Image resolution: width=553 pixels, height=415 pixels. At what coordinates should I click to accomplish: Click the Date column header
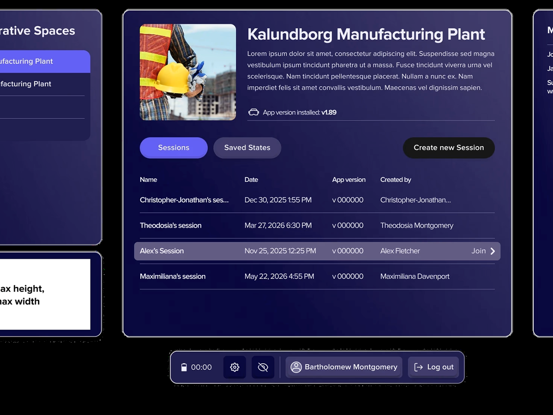tap(251, 179)
